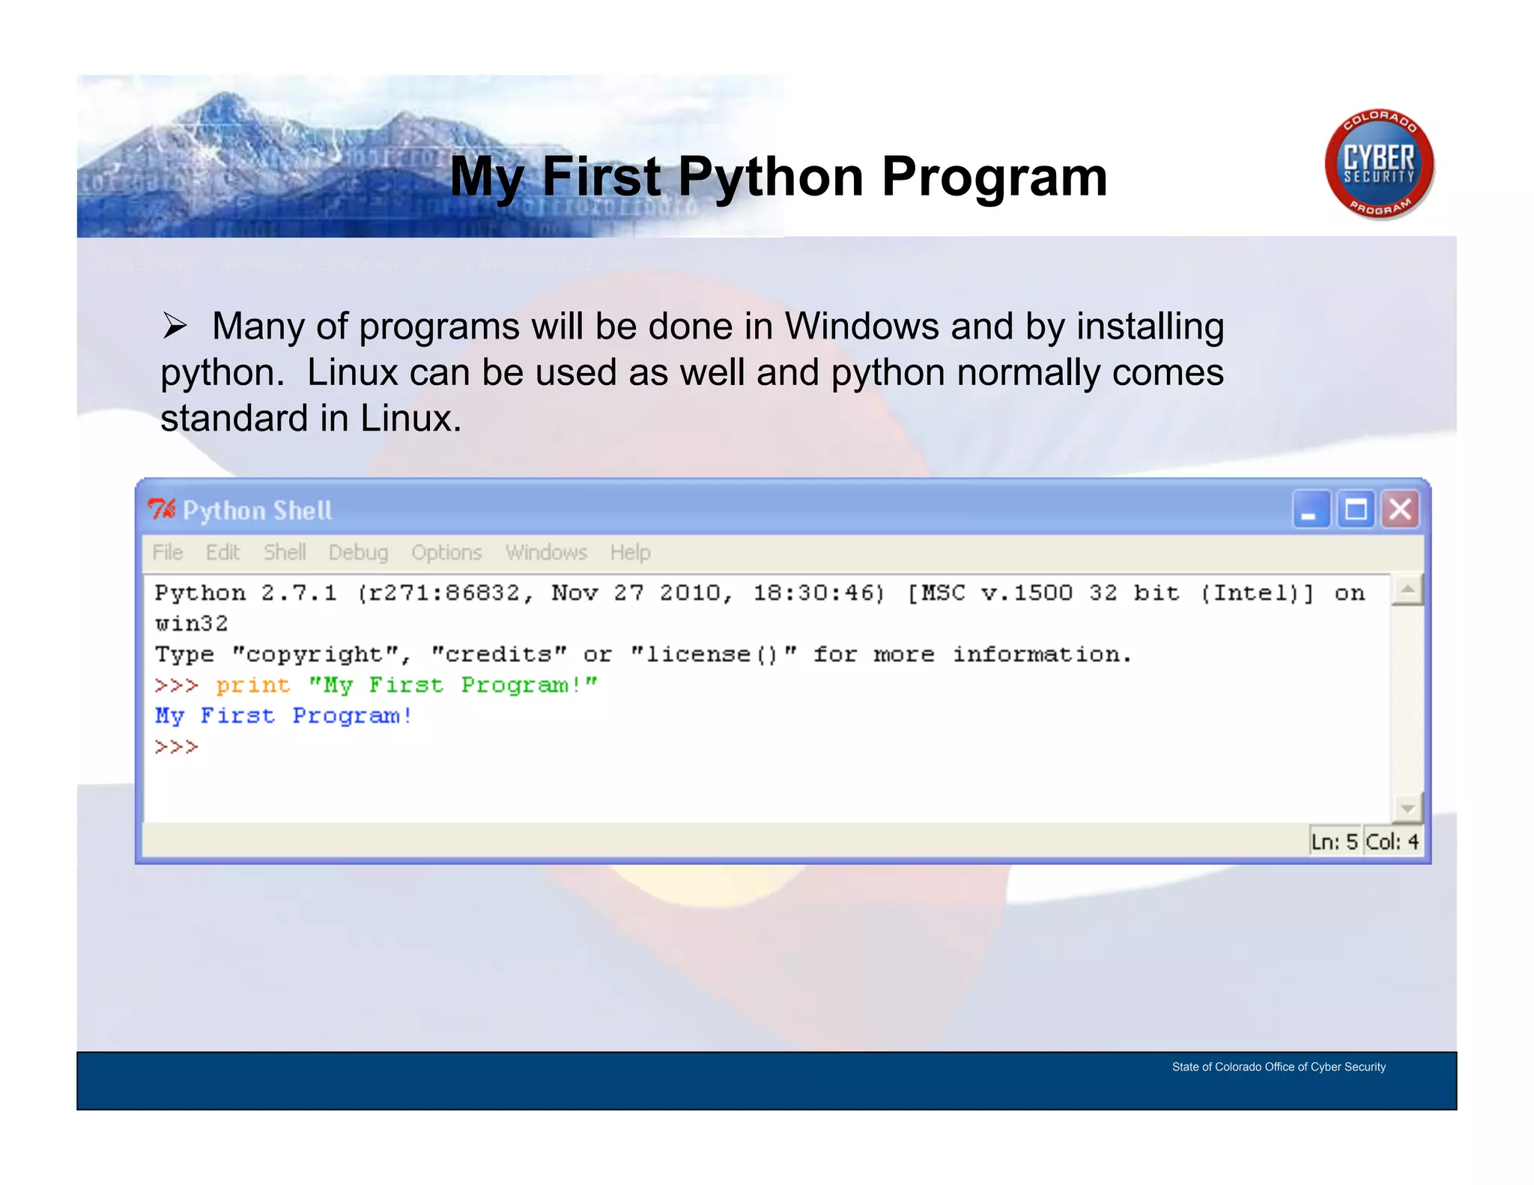This screenshot has width=1534, height=1185.
Task: Open the Options menu
Action: 446,553
